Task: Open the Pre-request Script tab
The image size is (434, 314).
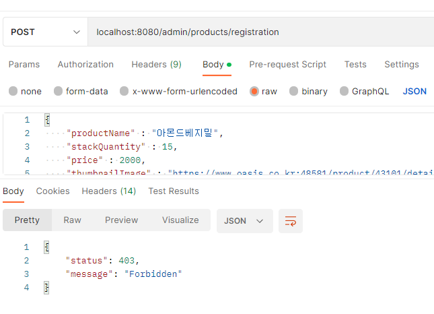Action: [287, 64]
